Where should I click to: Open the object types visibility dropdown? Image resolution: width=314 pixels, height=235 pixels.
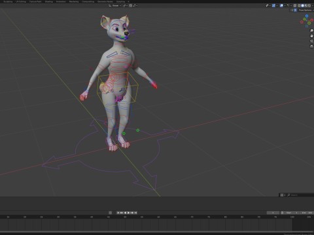click(x=268, y=6)
